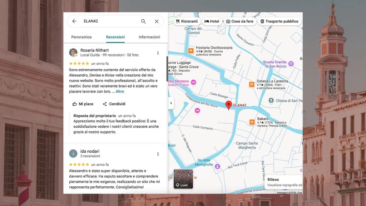
Task: Select the Rilievo terrain option
Action: 284,182
